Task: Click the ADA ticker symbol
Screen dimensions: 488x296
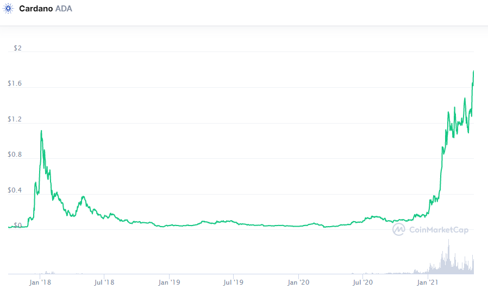Action: [x=64, y=9]
